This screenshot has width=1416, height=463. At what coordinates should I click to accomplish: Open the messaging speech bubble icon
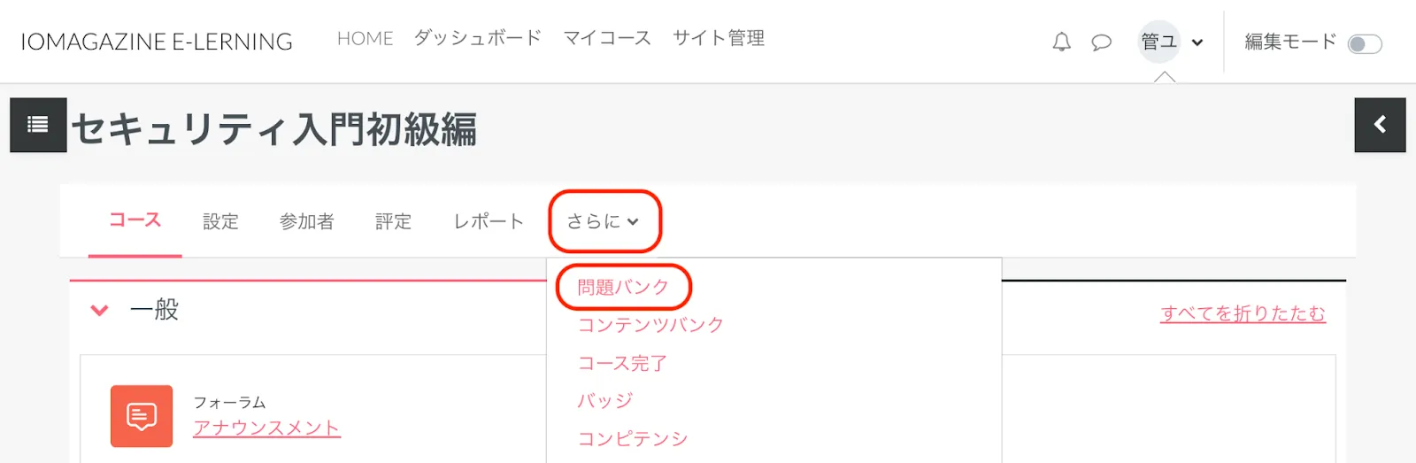(x=1101, y=42)
